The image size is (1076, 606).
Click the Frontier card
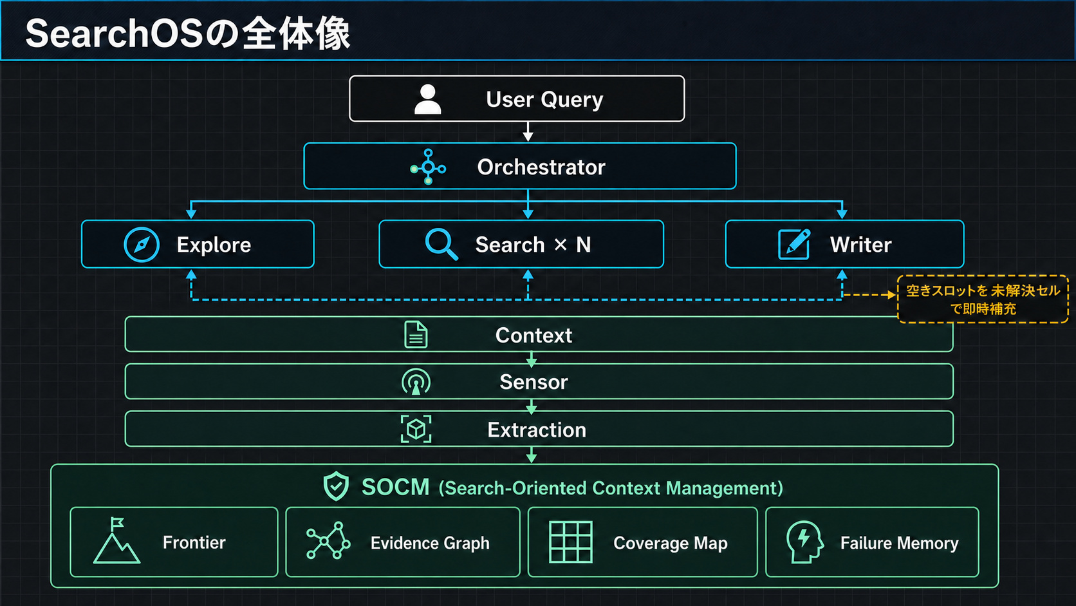[174, 542]
